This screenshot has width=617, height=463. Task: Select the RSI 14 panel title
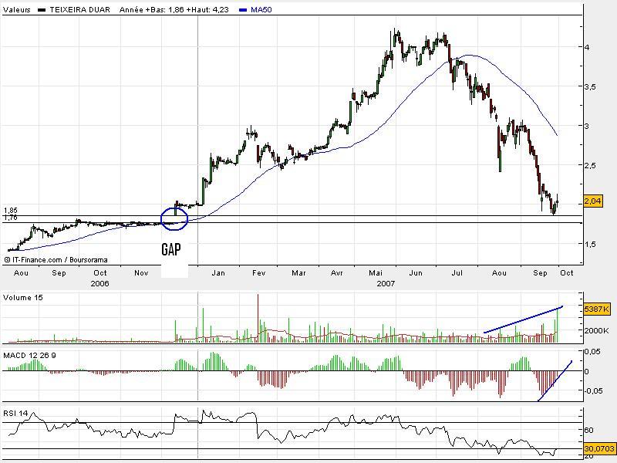pyautogui.click(x=15, y=413)
